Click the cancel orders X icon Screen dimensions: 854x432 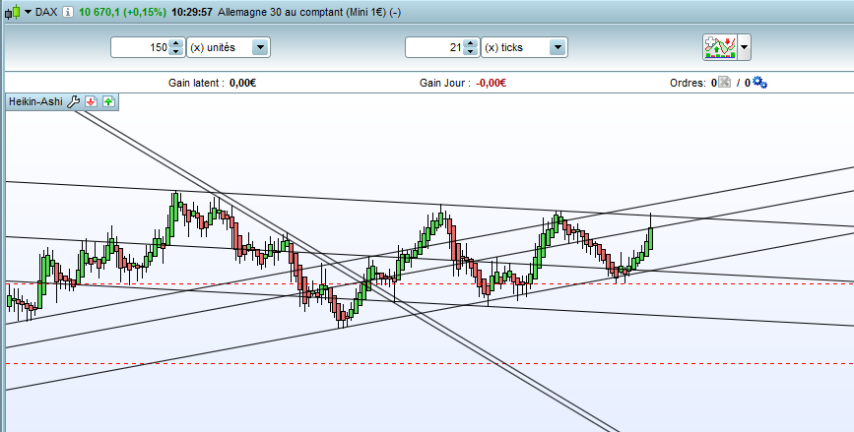(724, 83)
